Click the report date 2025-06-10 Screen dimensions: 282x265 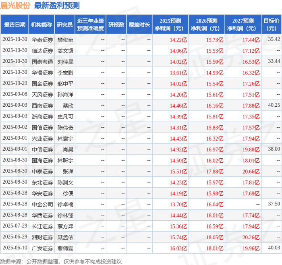tap(15, 248)
